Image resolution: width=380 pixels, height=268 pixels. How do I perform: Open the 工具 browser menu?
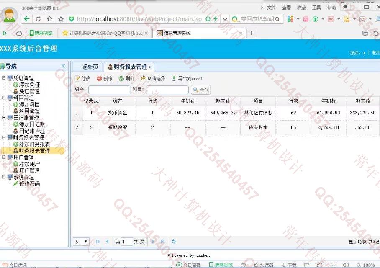(316, 8)
